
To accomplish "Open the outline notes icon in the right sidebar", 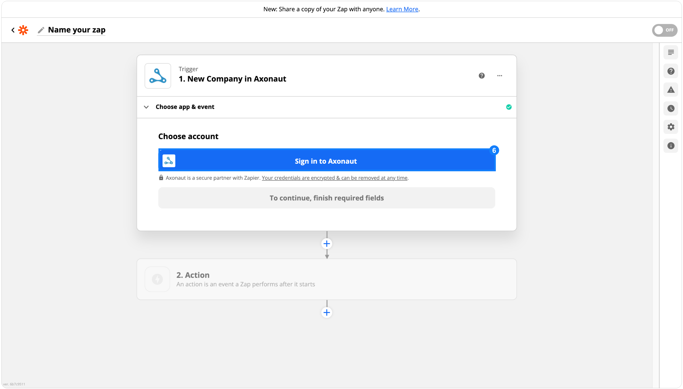I will [x=671, y=52].
